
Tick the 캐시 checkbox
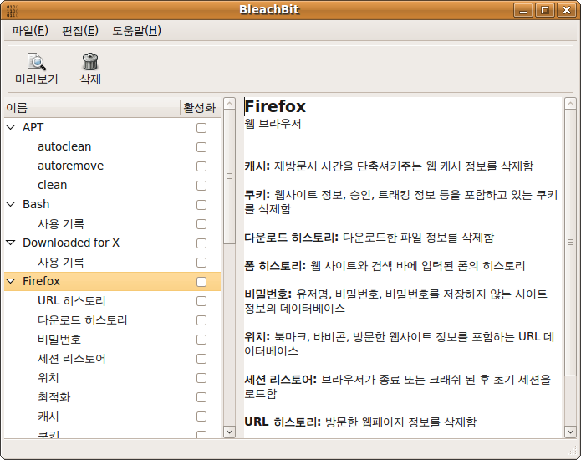201,417
